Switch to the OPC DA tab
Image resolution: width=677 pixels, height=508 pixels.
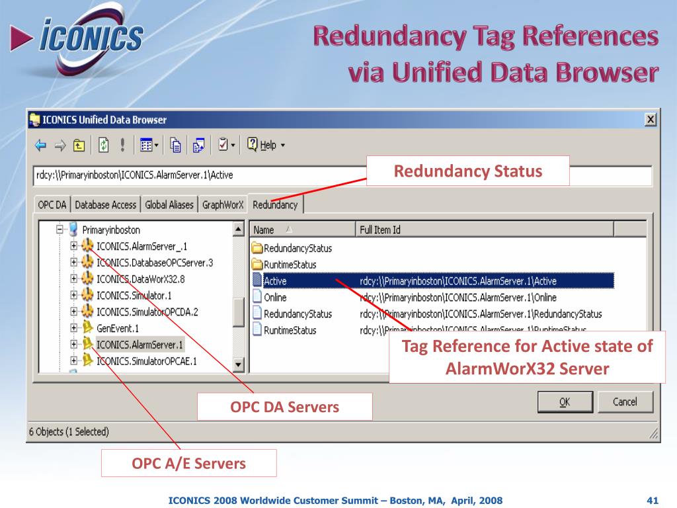click(x=52, y=205)
